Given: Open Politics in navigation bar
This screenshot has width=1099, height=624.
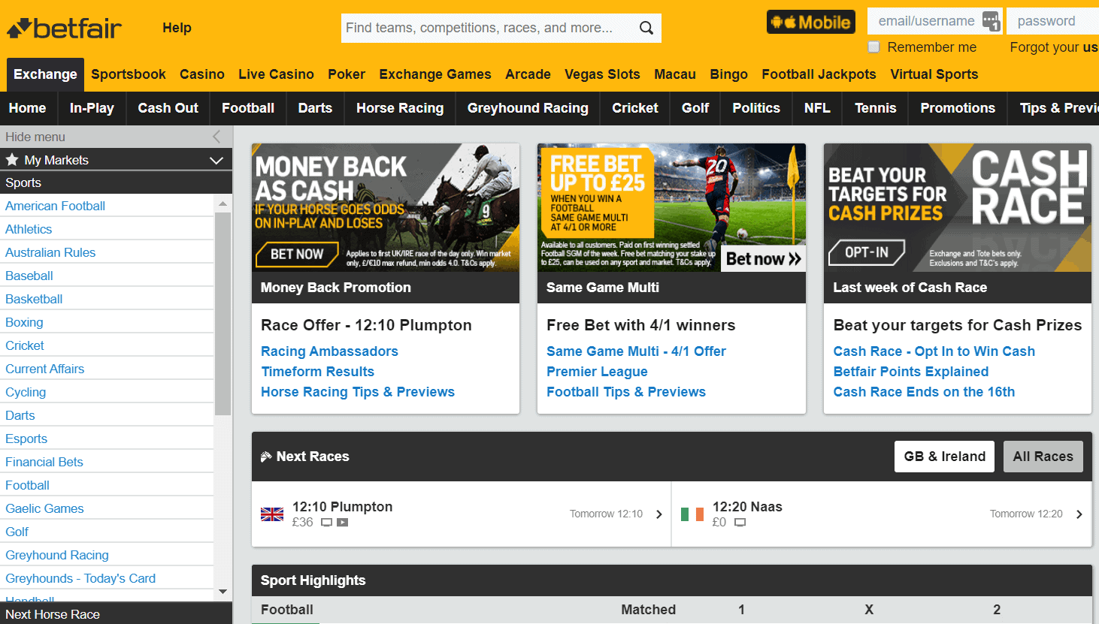Looking at the screenshot, I should pyautogui.click(x=756, y=108).
